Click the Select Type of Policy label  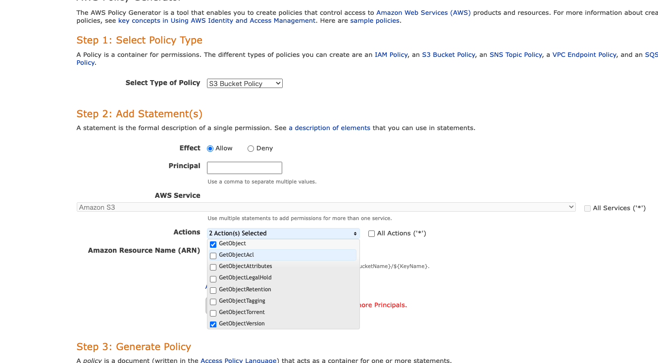pos(163,83)
